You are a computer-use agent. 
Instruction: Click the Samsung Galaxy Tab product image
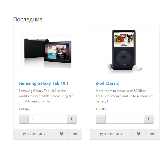point(48,52)
